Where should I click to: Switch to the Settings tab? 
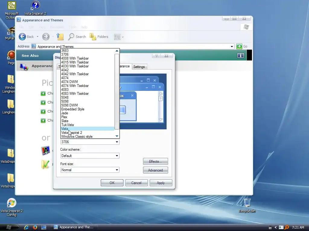click(x=139, y=67)
